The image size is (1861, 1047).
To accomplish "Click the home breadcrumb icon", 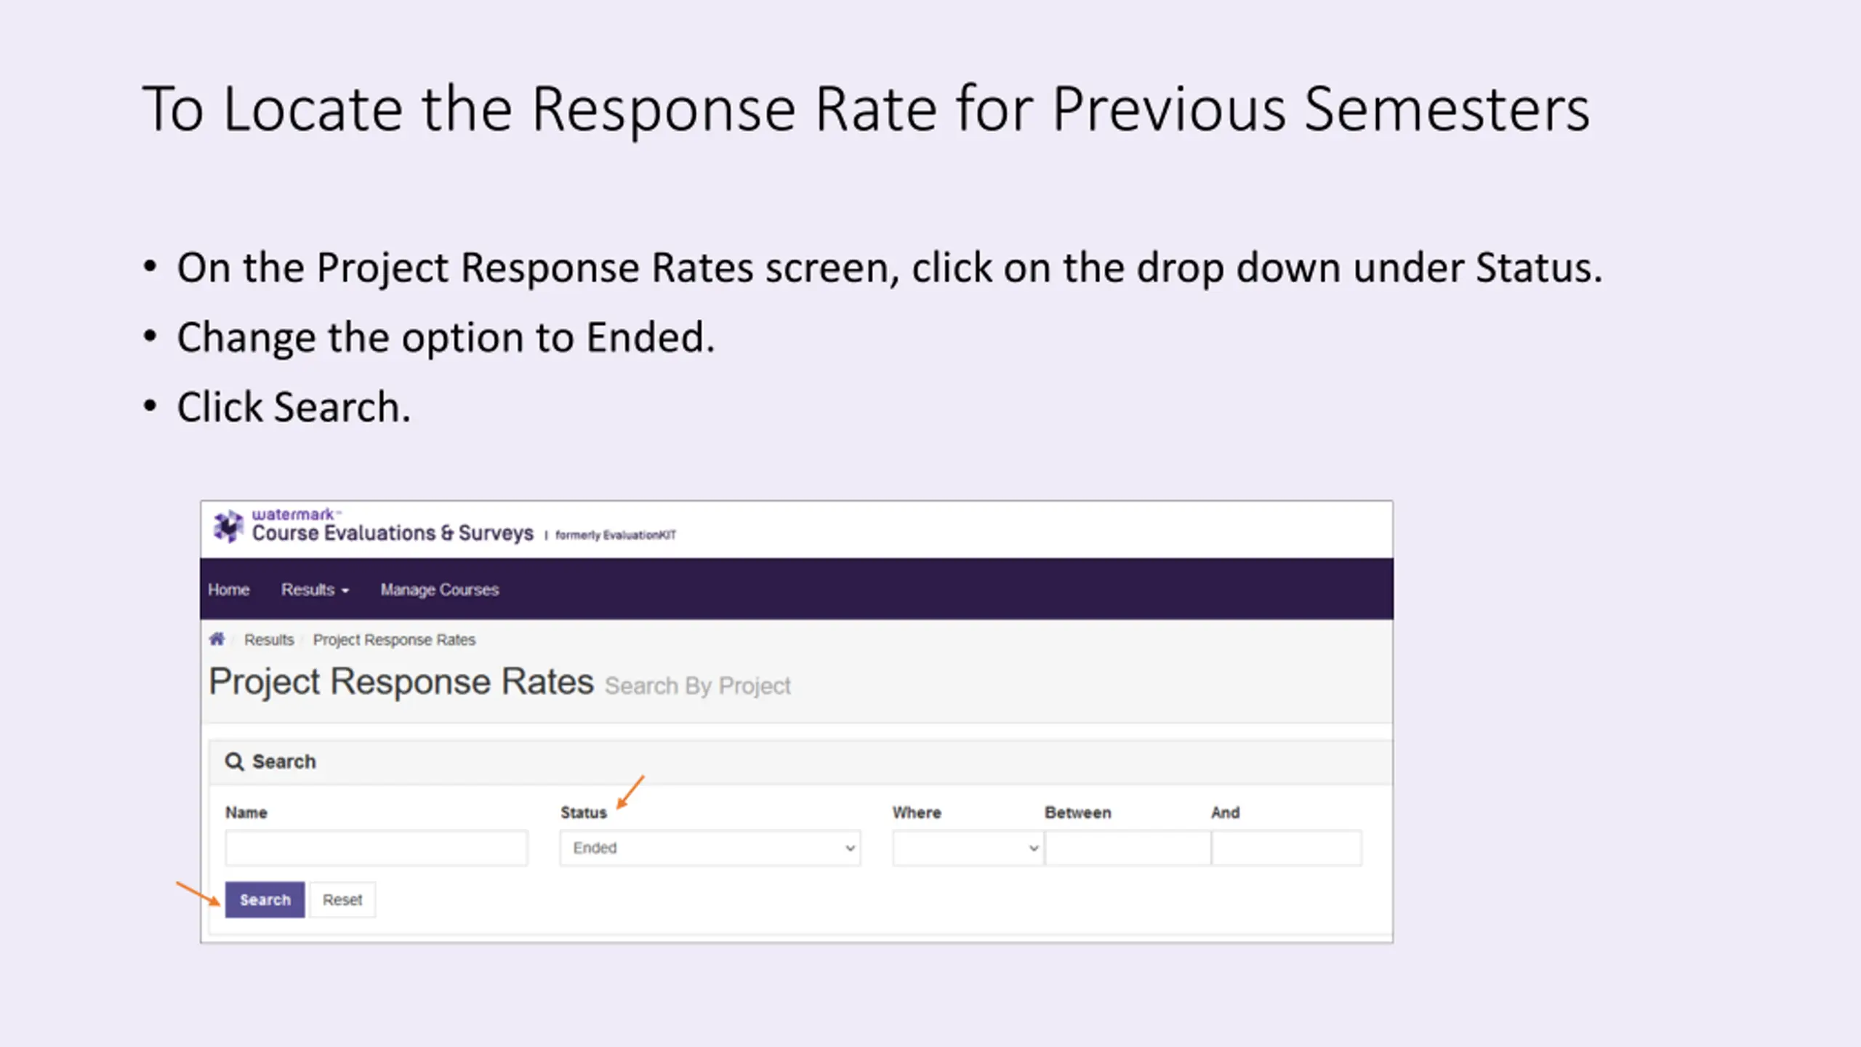I will [217, 639].
